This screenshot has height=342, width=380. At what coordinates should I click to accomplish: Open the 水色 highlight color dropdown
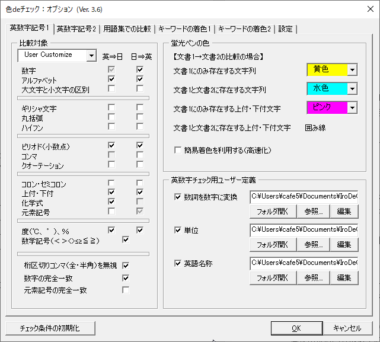(x=352, y=89)
